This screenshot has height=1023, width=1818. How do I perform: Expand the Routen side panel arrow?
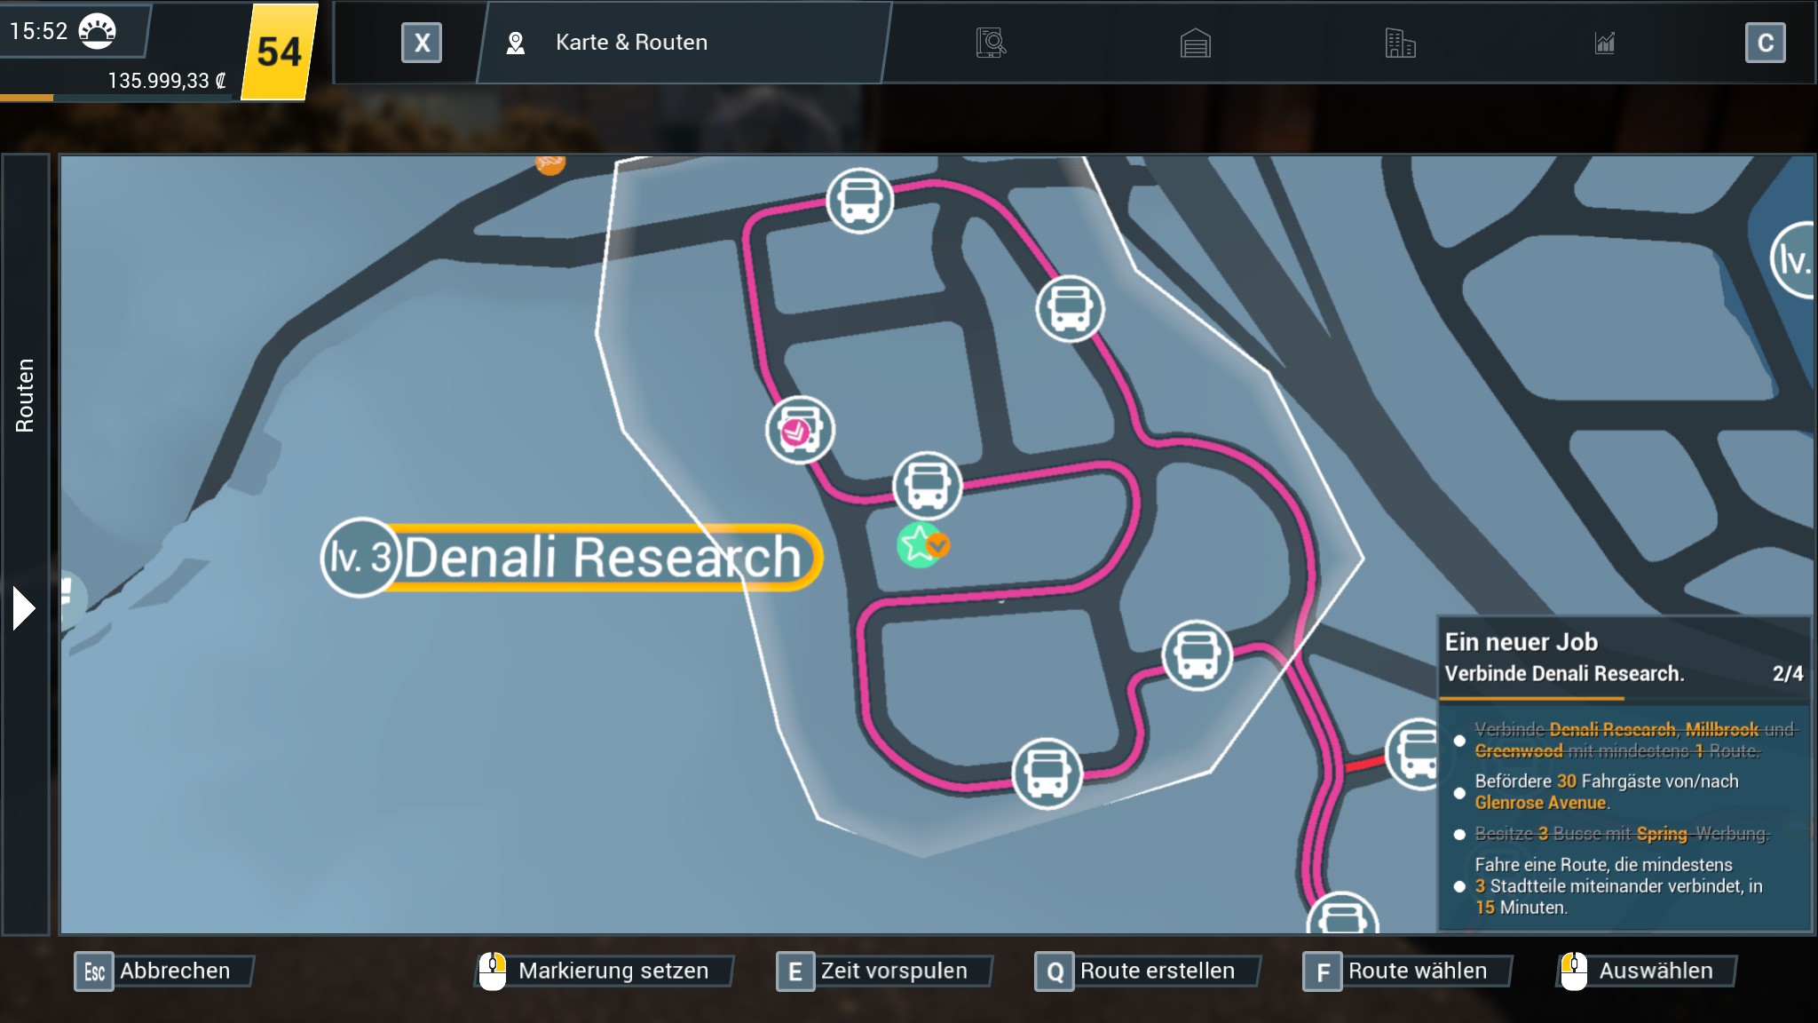(x=24, y=608)
